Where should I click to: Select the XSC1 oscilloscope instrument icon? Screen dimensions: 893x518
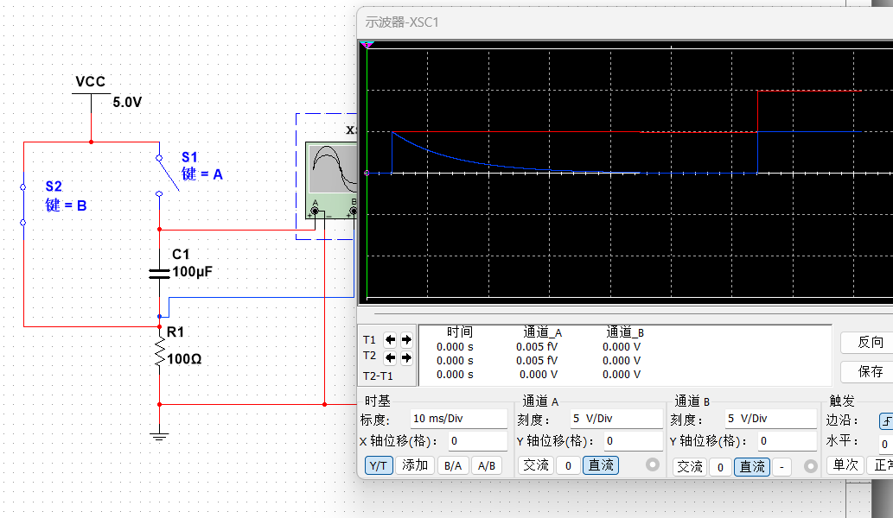click(332, 180)
